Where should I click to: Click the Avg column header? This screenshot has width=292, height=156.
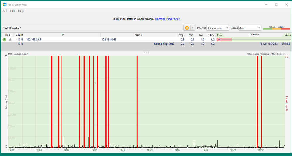(181, 35)
